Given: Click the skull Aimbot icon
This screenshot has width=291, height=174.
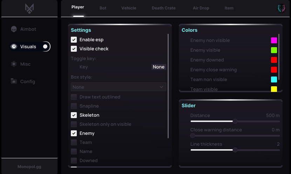Looking at the screenshot, I should (14, 29).
